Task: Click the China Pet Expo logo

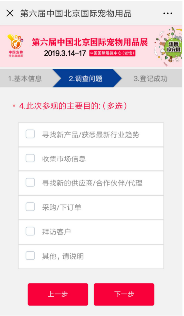Action: [x=16, y=46]
